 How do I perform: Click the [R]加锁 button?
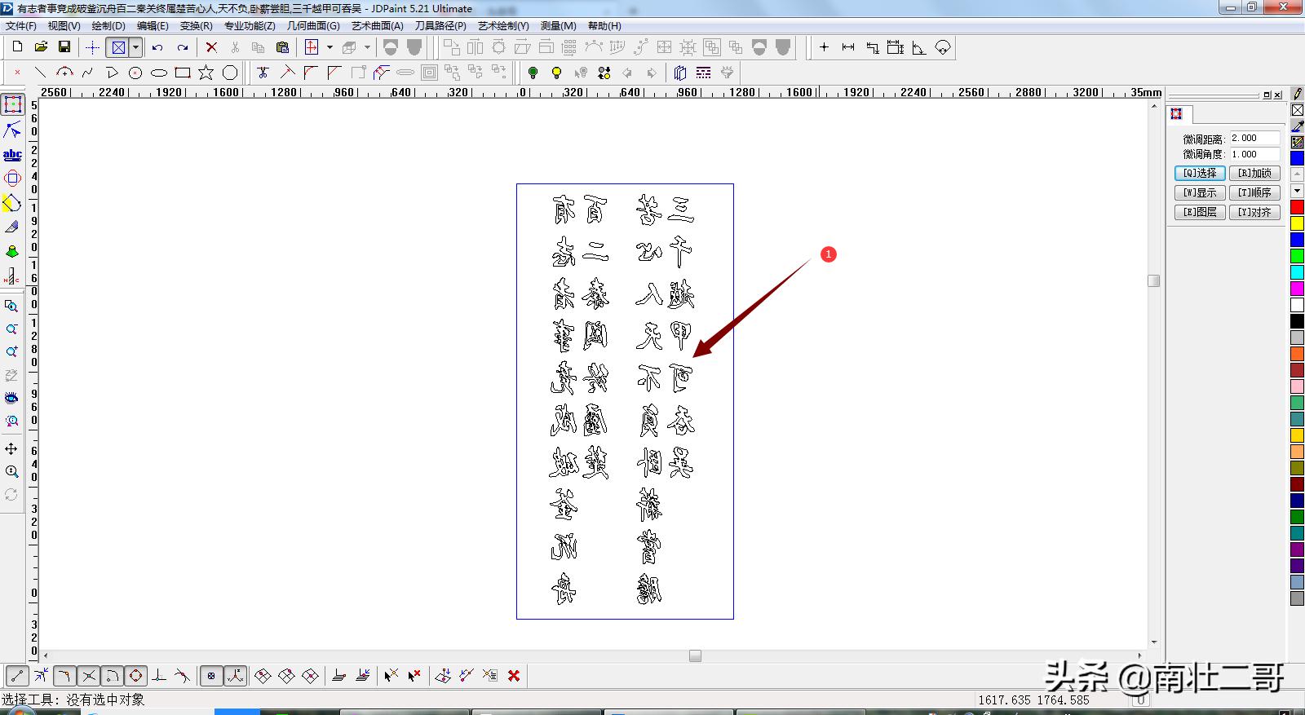(x=1254, y=173)
